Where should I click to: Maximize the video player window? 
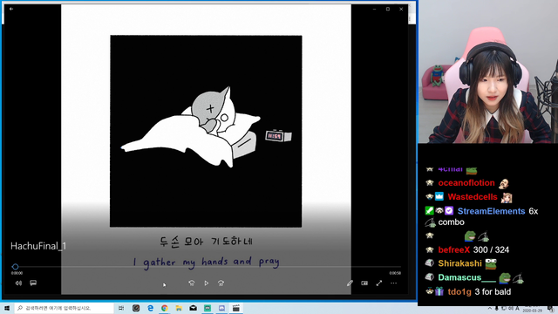coord(388,9)
